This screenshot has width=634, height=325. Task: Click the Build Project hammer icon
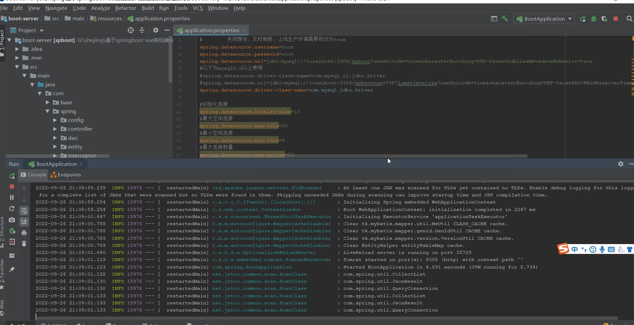point(505,19)
